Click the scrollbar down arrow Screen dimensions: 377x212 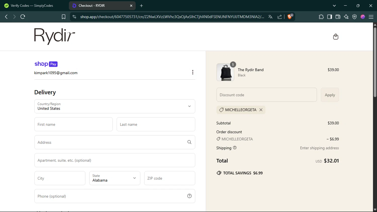tap(375, 209)
